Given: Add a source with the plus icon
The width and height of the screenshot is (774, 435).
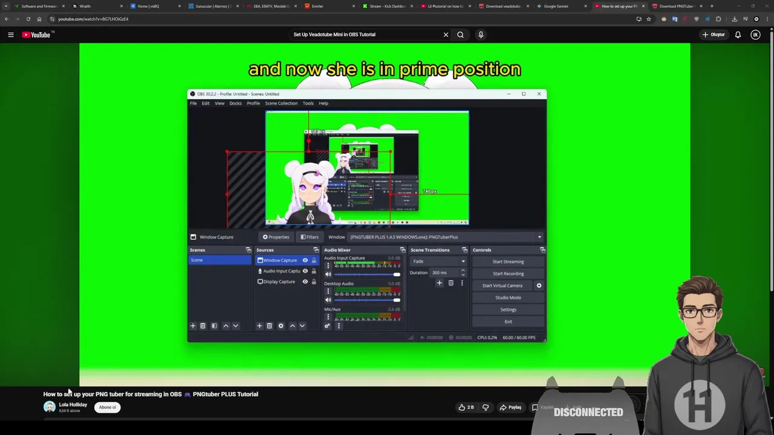Looking at the screenshot, I should click(x=259, y=326).
